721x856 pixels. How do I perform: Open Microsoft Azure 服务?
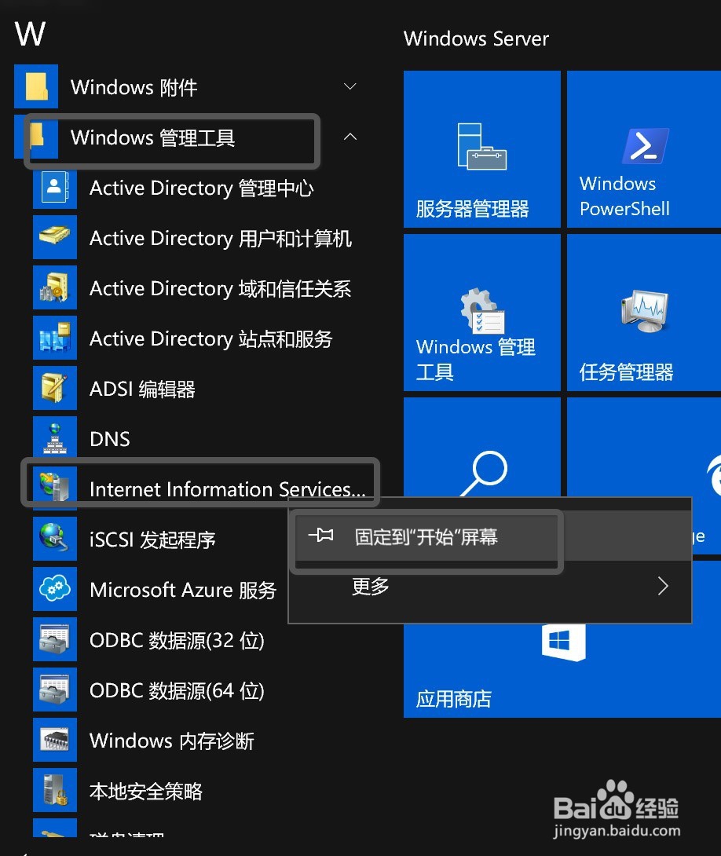182,590
